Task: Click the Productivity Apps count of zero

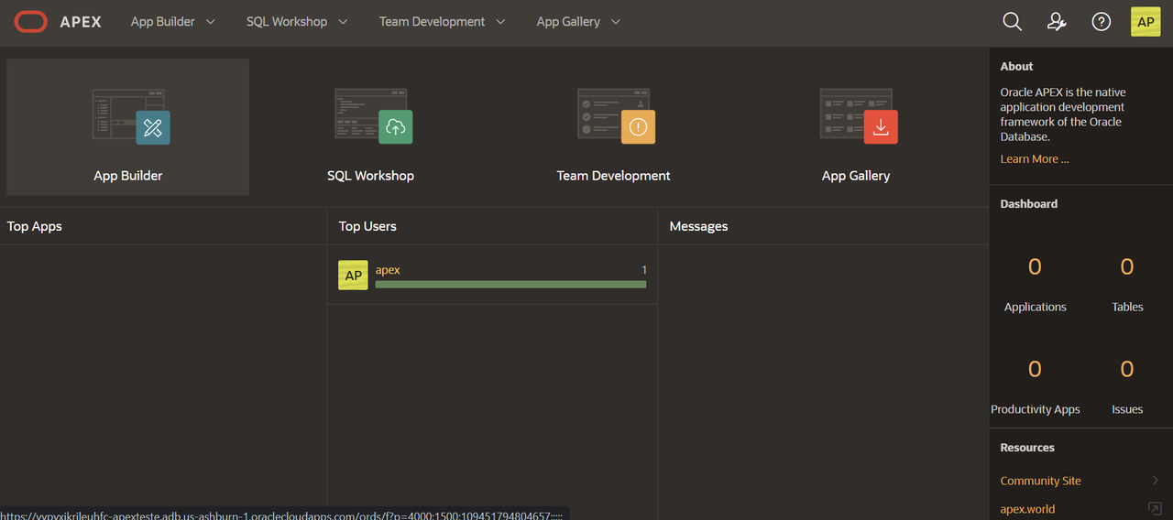Action: [x=1035, y=370]
